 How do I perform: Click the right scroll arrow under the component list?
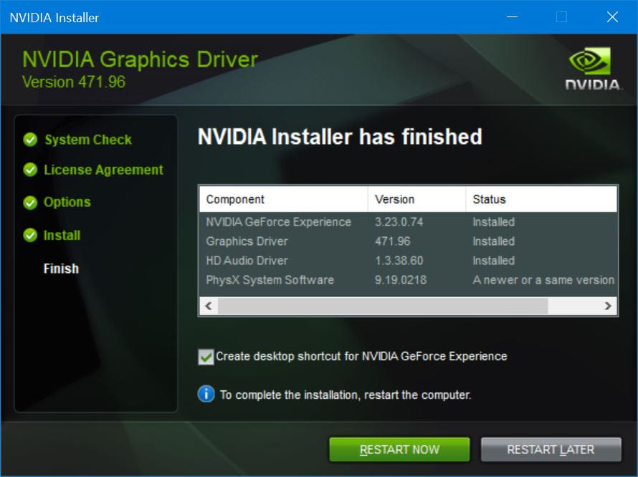point(609,306)
